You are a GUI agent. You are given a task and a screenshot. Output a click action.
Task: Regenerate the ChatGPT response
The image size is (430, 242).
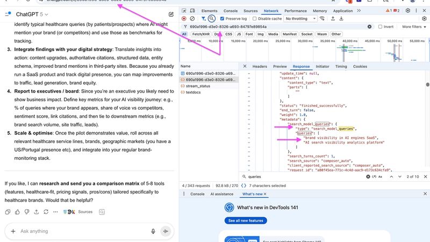pyautogui.click(x=46, y=212)
